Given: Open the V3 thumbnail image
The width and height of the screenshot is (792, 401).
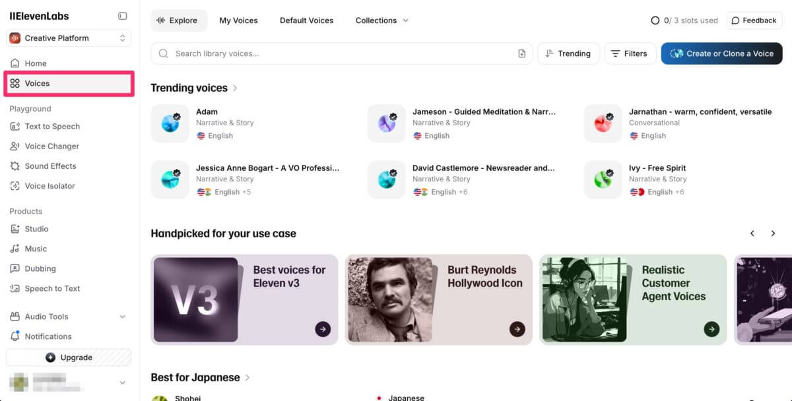Looking at the screenshot, I should (195, 299).
